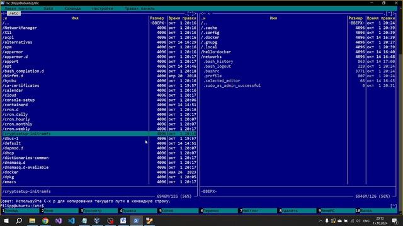Screen dimensions: 403x226
Task: Click F9 МенюMC button
Action: coord(338,211)
